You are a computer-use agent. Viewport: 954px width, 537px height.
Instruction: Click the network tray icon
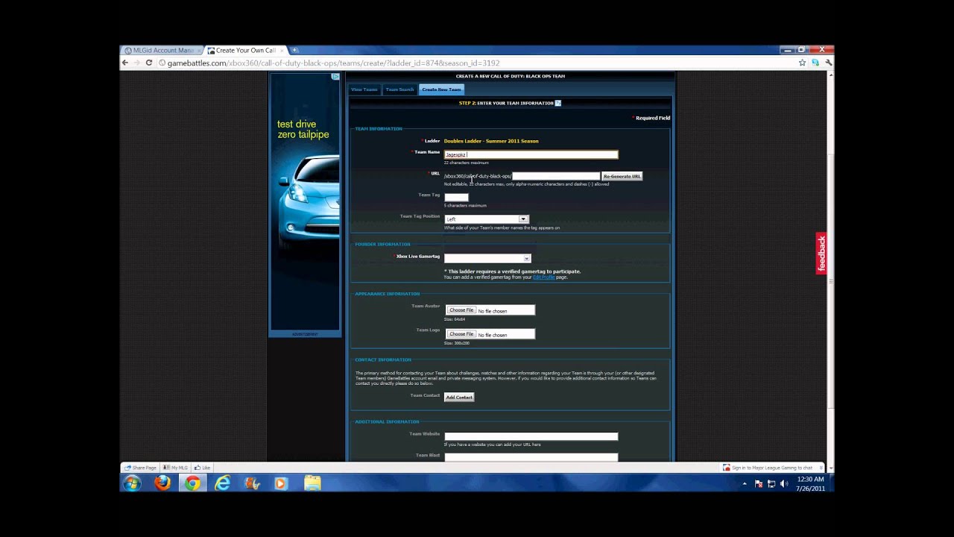click(x=771, y=484)
